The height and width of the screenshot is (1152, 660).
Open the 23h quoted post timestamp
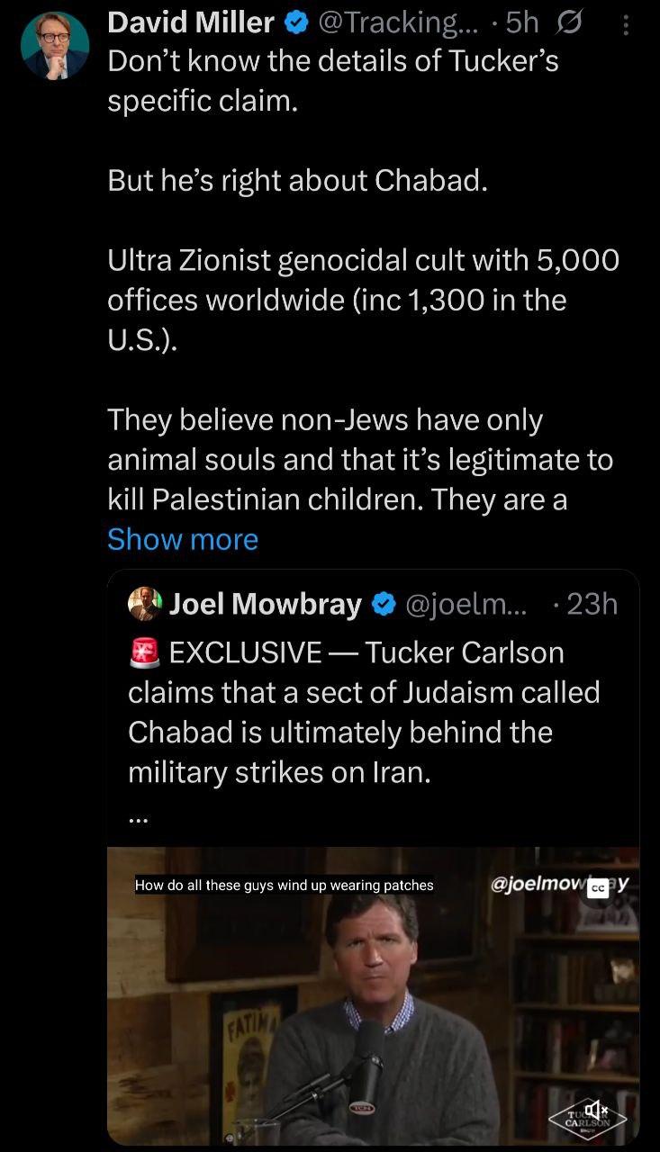pos(592,604)
